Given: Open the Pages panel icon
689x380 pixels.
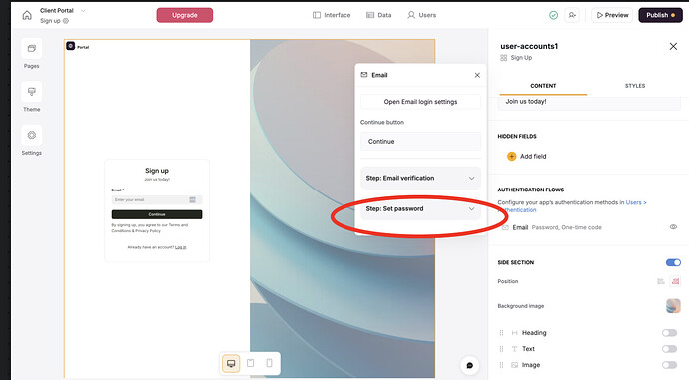Looking at the screenshot, I should [x=32, y=48].
